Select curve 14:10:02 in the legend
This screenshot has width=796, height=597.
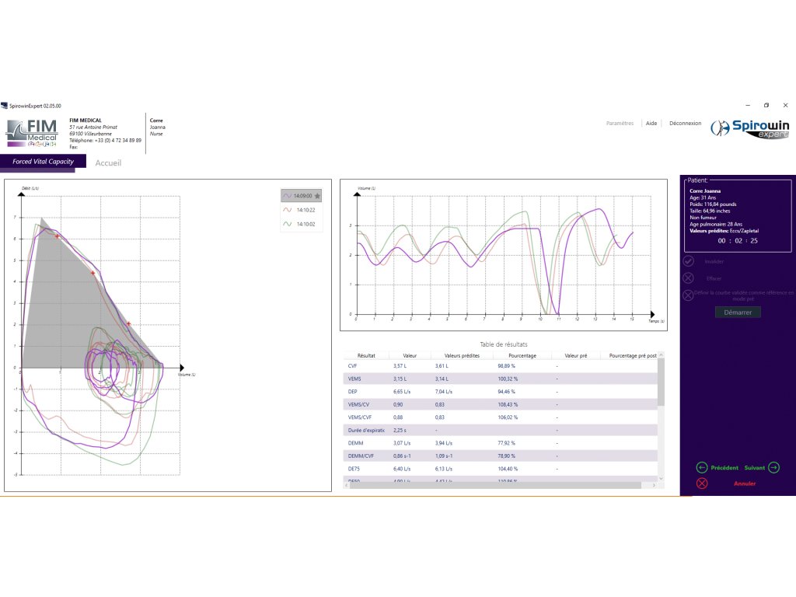click(302, 224)
